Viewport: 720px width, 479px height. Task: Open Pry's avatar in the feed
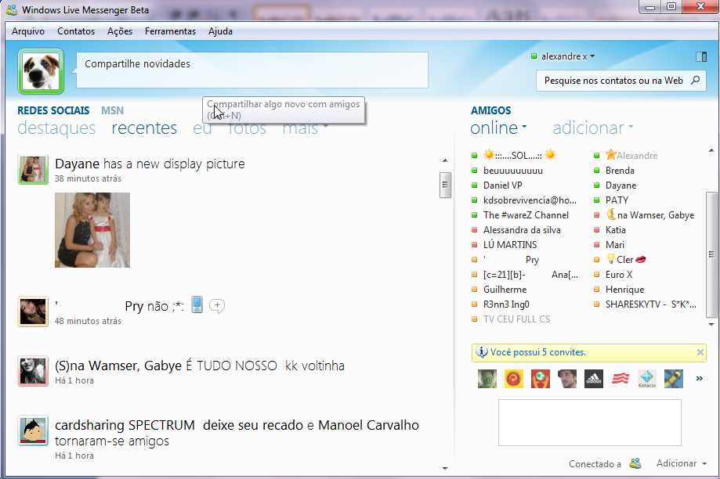pos(33,312)
